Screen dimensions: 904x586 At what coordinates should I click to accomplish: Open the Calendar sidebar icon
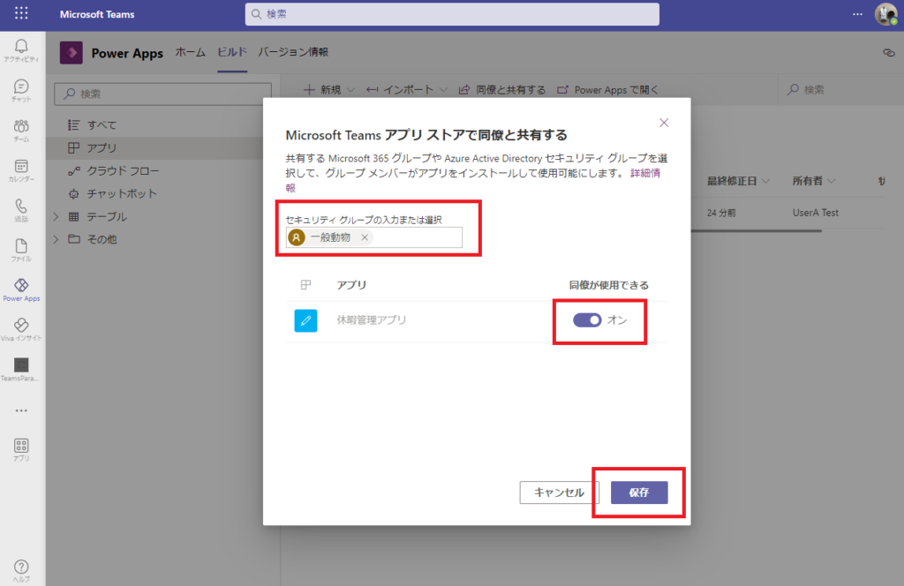[21, 170]
